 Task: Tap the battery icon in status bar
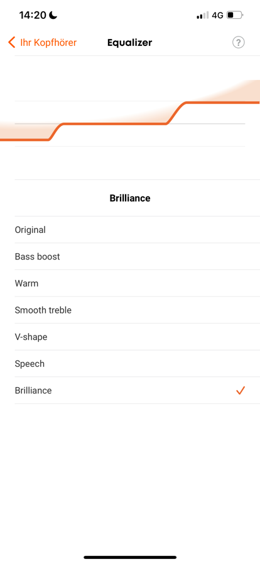click(236, 16)
